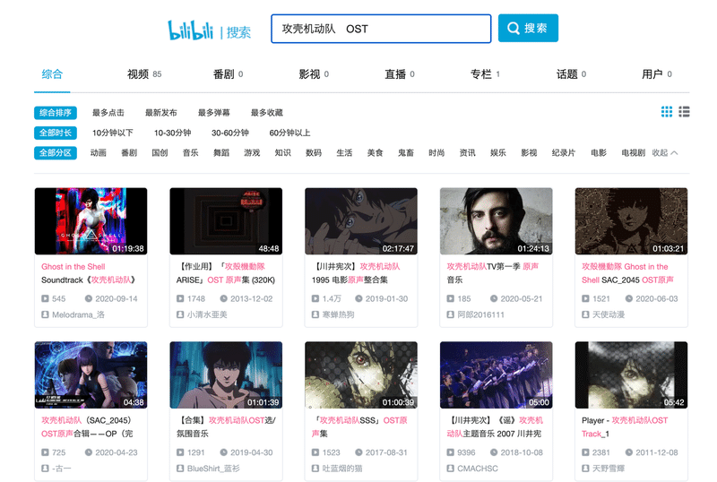Viewport: 717px width, 482px height.
Task: Open the 01:03:21 SAC_2045 thumbnail
Action: (x=632, y=221)
